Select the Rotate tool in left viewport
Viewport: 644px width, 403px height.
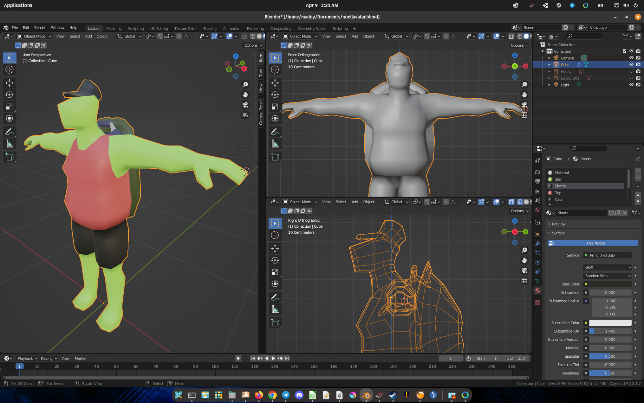(x=10, y=95)
